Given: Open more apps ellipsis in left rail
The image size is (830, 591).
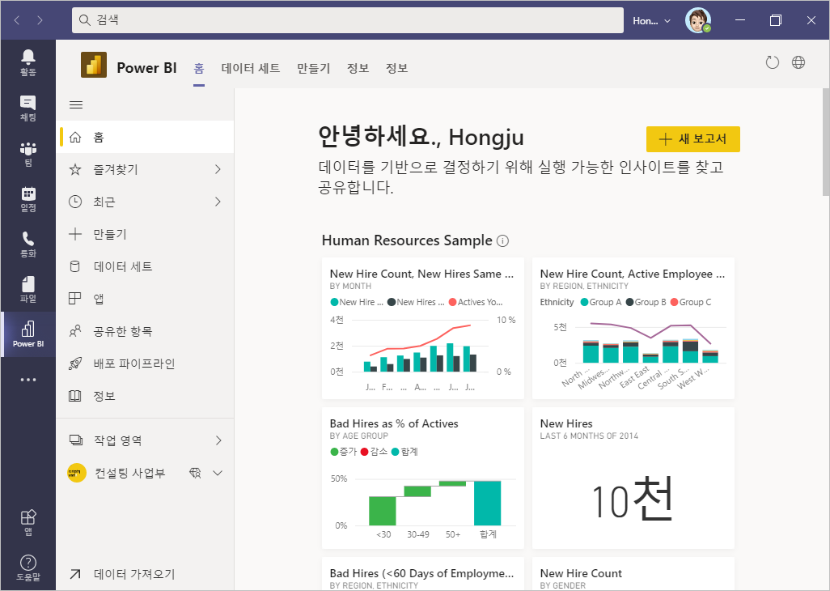Looking at the screenshot, I should 28,379.
